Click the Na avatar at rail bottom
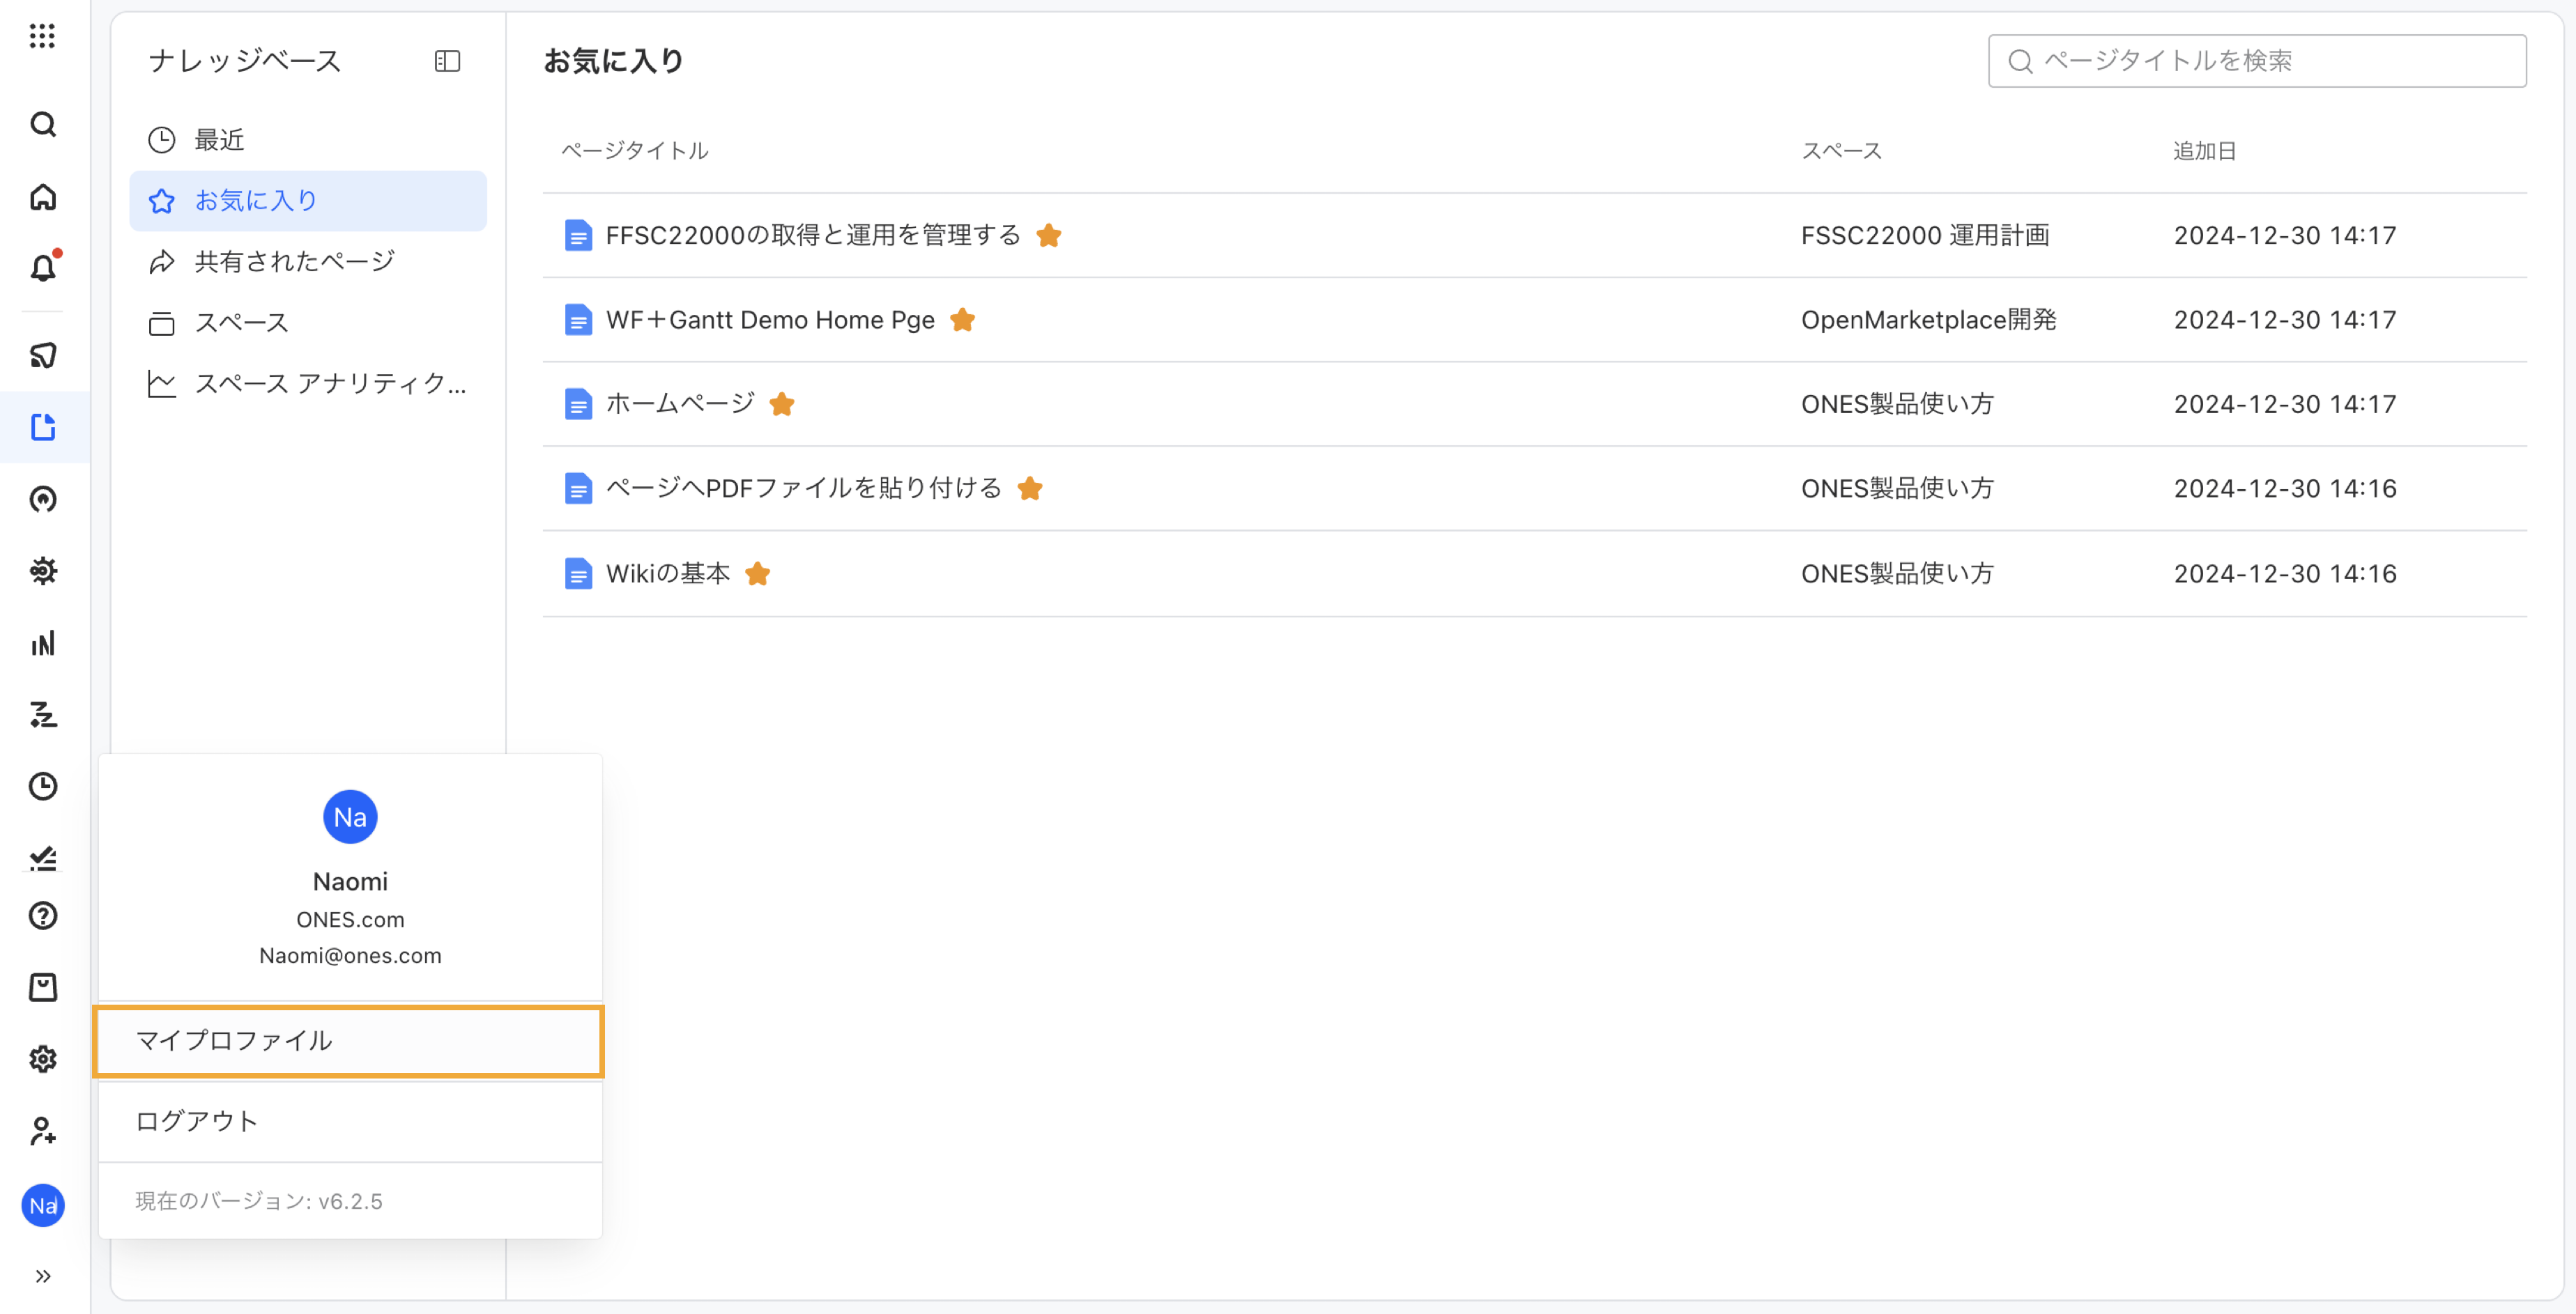The image size is (2576, 1314). pos(42,1205)
